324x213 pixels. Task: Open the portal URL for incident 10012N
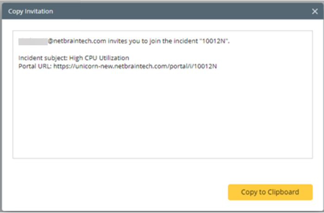pos(135,66)
